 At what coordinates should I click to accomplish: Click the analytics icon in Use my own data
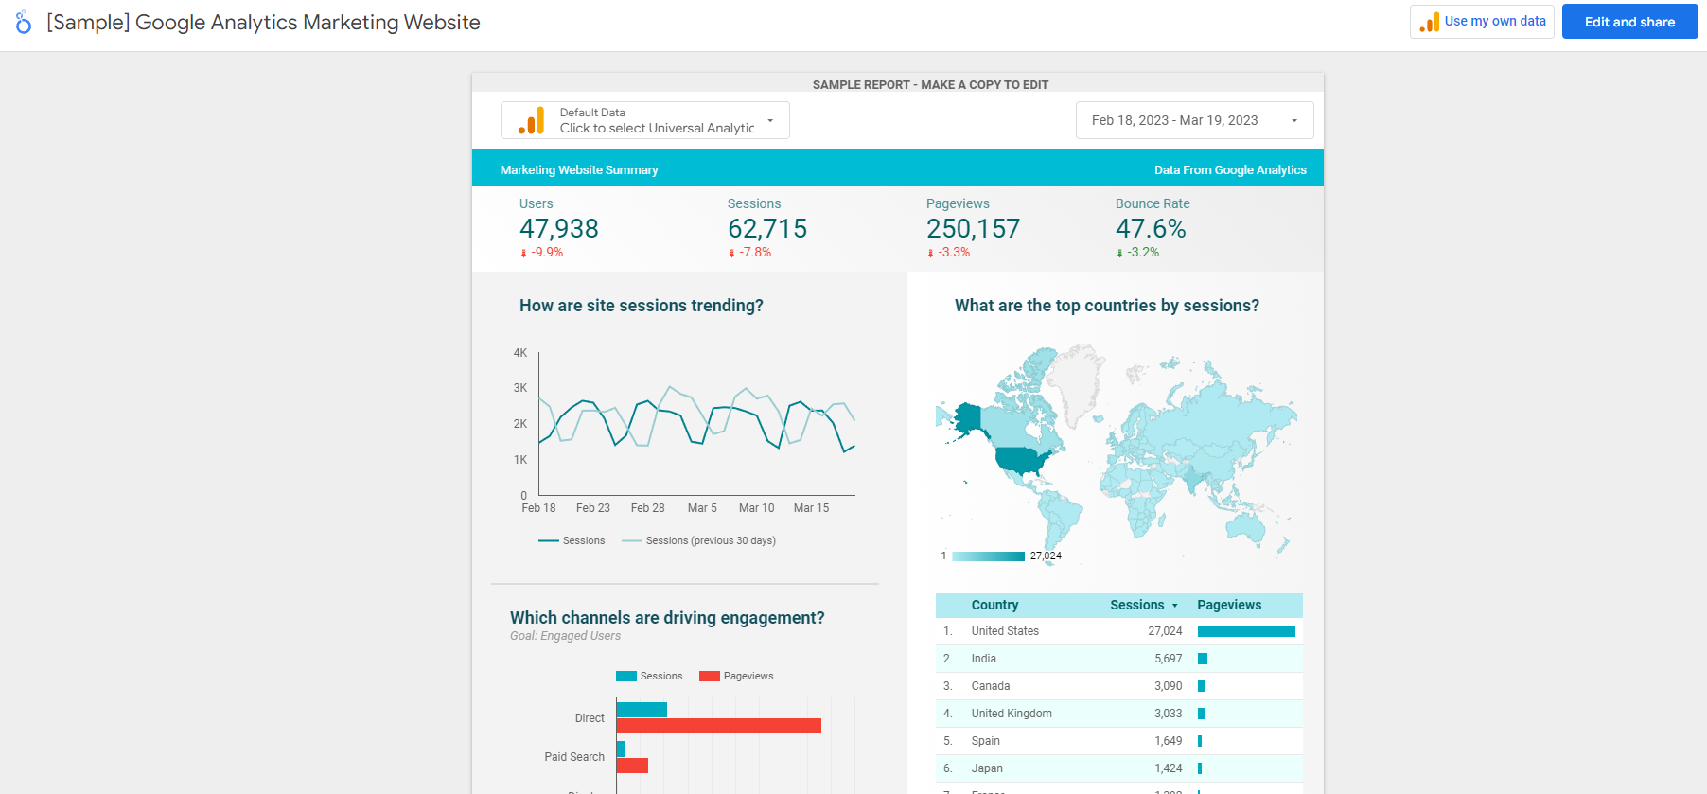coord(1430,22)
